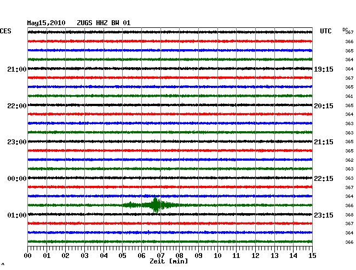Screen dimensions: 356x270
Task: Click the date label May15,2010
Action: click(x=46, y=23)
